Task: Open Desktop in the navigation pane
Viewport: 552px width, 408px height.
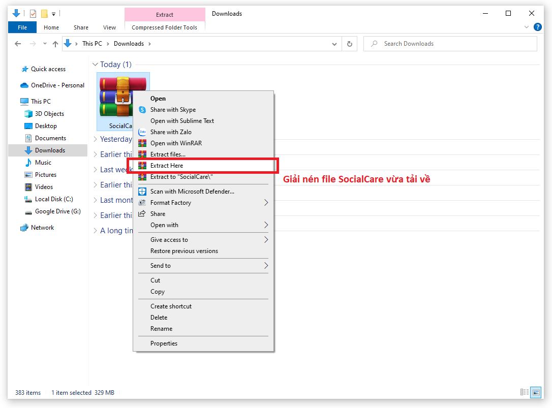Action: [x=41, y=126]
